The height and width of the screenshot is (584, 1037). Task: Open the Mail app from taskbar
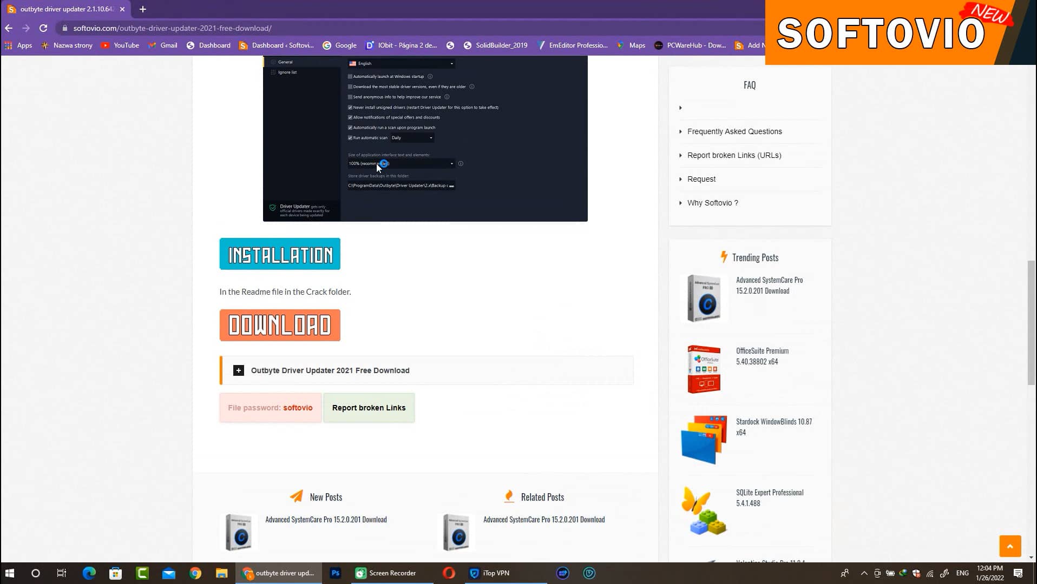(168, 573)
